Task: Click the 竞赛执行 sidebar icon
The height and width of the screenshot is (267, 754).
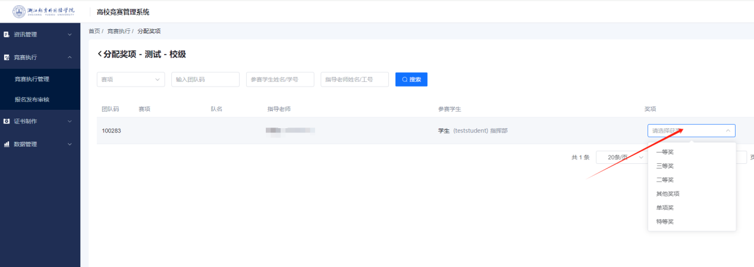Action: (7, 58)
